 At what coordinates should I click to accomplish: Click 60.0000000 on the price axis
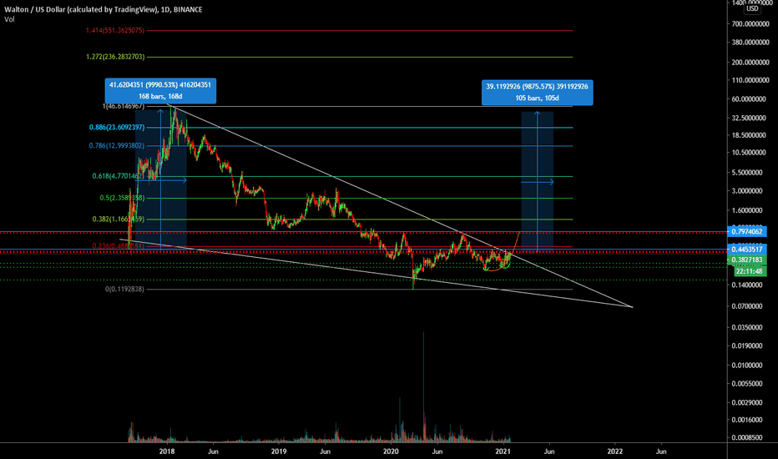749,98
